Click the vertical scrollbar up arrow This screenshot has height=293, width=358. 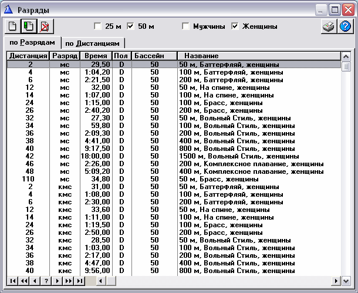346,55
